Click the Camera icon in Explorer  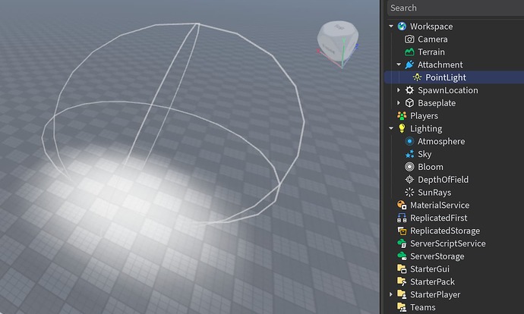point(409,39)
